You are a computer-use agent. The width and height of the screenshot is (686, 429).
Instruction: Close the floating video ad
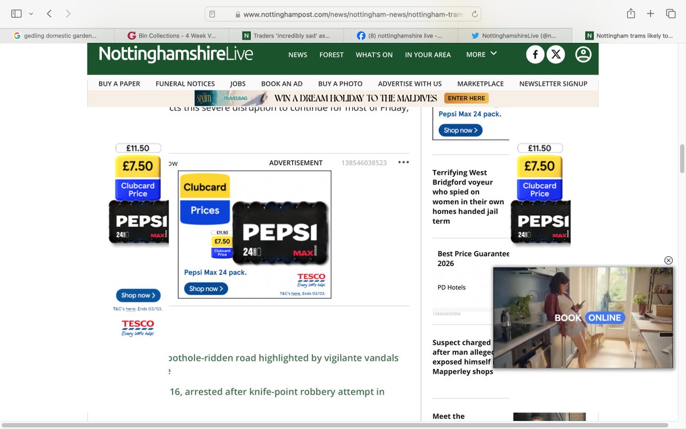click(668, 260)
